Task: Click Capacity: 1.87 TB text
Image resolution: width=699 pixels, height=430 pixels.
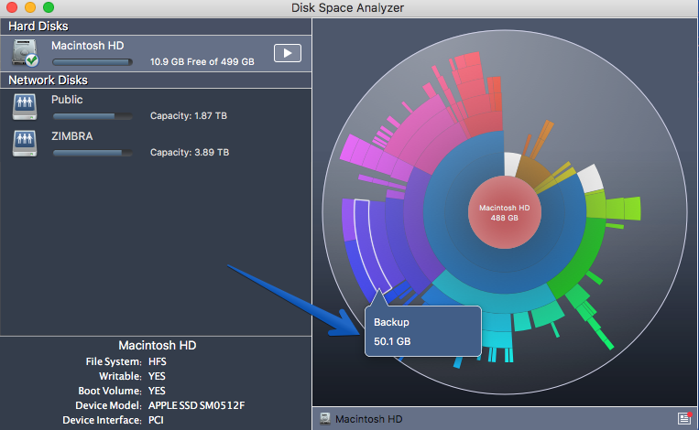Action: 189,116
